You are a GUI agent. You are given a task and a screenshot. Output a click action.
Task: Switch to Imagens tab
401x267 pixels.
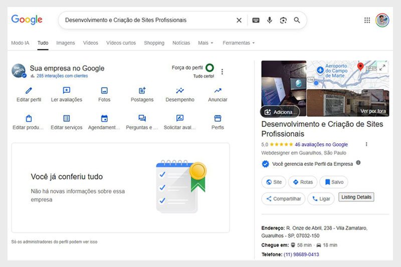coord(66,43)
